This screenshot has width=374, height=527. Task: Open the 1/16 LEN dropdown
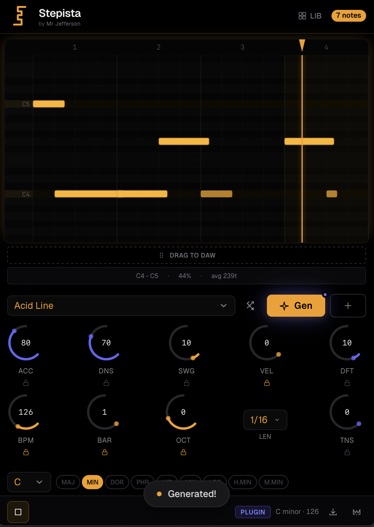pos(265,420)
